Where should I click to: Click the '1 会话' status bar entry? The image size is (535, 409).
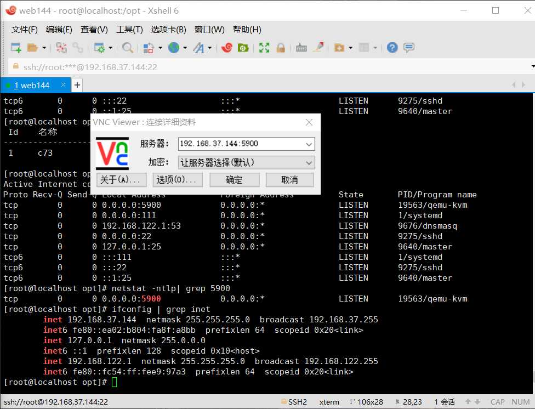coord(445,402)
